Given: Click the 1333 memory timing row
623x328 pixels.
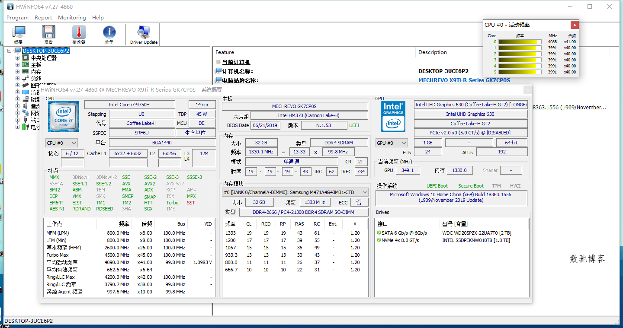Looking at the screenshot, I should coord(294,233).
